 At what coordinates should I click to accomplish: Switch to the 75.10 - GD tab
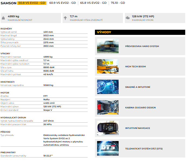[118, 3]
